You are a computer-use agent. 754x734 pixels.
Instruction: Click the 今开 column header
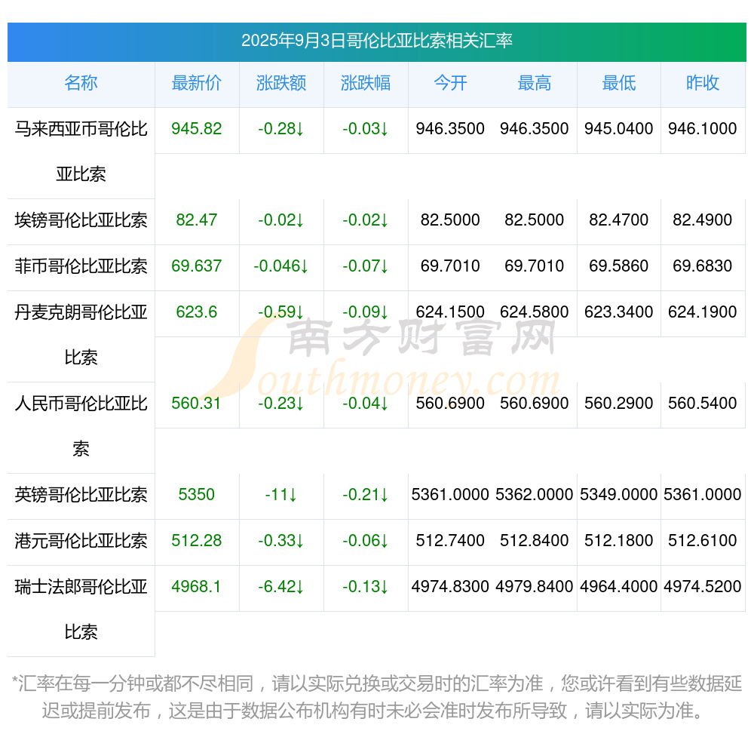pos(450,83)
